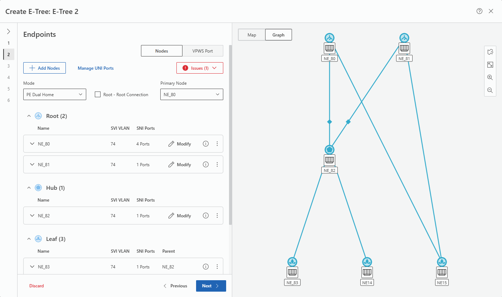The width and height of the screenshot is (502, 297).
Task: Switch endpoints view to VPWS Port
Action: 203,51
